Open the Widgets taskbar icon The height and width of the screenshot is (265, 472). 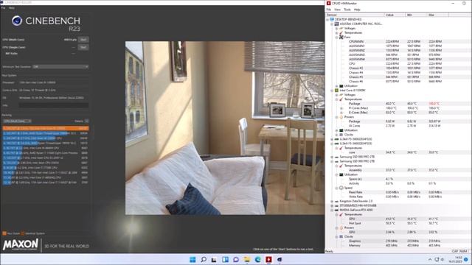point(225,259)
